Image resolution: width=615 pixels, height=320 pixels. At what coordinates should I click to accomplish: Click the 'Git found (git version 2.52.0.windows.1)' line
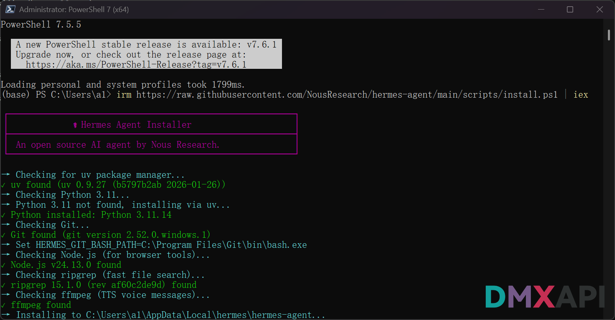[x=106, y=235]
